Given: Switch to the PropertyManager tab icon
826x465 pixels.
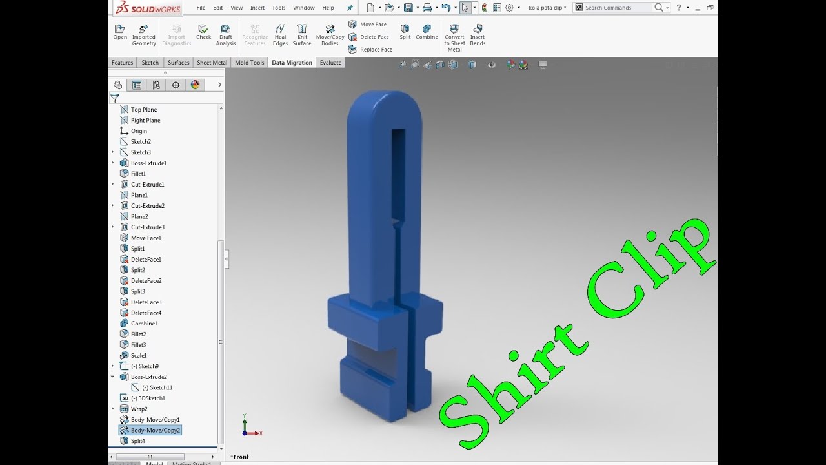Looking at the screenshot, I should click(137, 85).
